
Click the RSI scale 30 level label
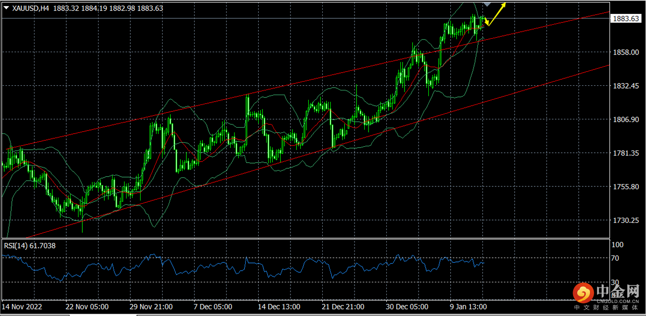click(x=615, y=282)
